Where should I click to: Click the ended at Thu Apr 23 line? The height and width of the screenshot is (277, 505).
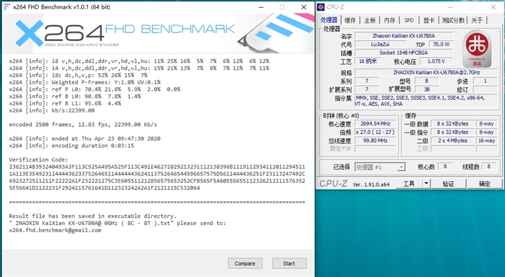[x=85, y=139]
